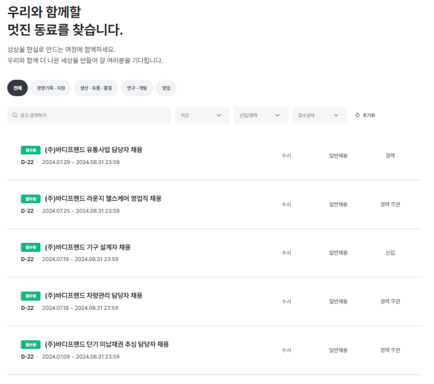Select the 경영기획·지원 category chip

[x=50, y=87]
